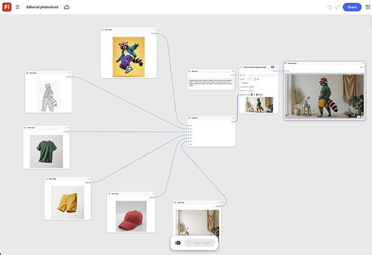Download the preview image
372x255 pixels.
point(359,117)
